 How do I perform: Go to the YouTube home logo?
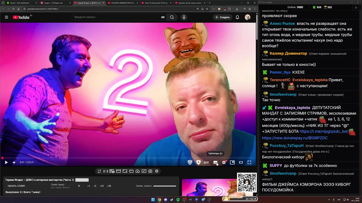pyautogui.click(x=21, y=17)
